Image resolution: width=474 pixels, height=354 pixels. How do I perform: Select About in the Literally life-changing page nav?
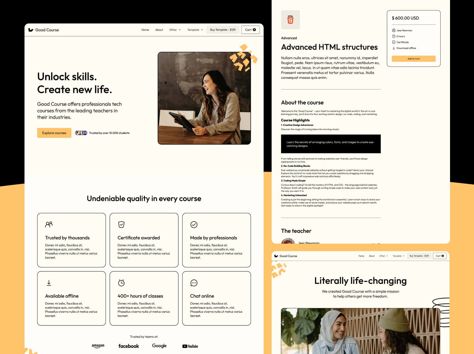click(372, 256)
